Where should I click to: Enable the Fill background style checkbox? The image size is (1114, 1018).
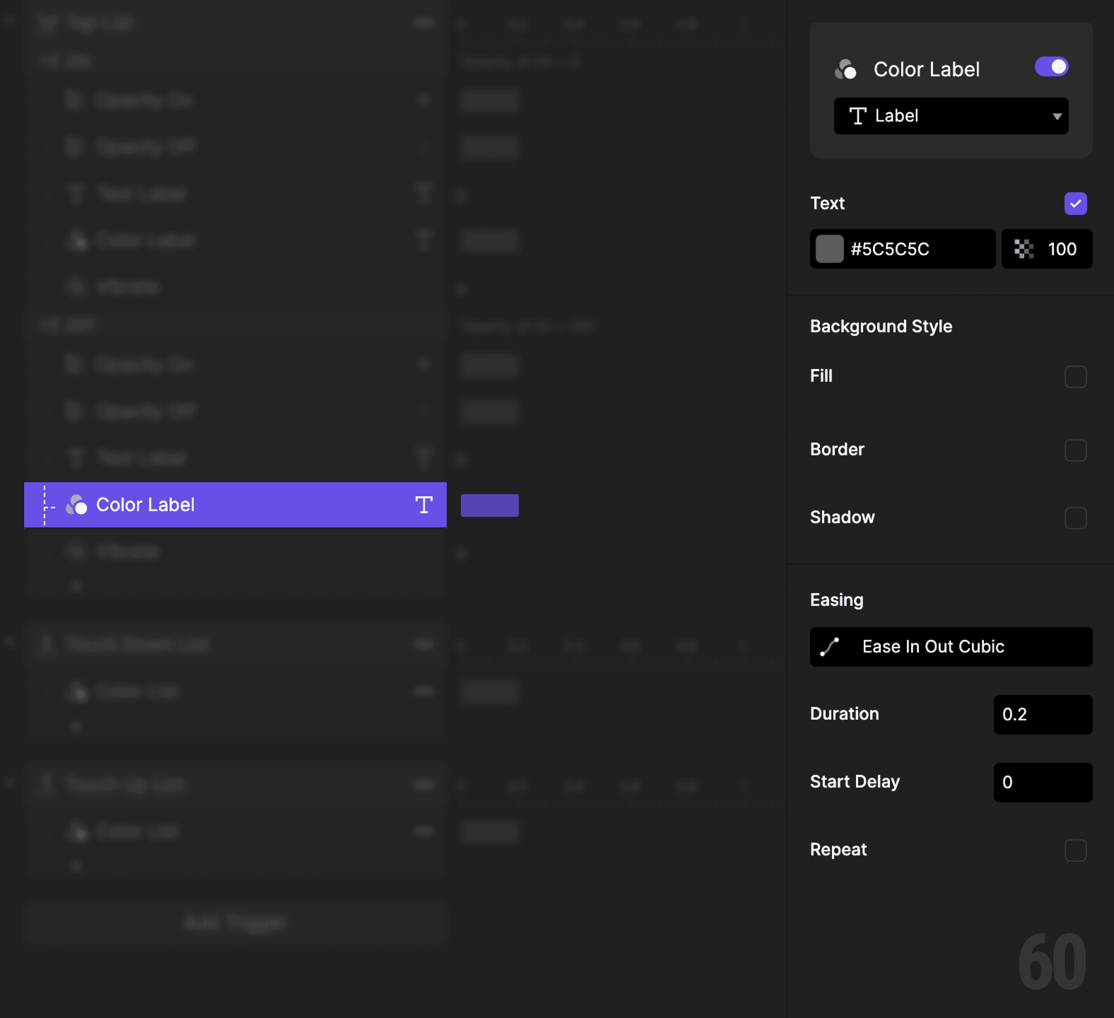1075,376
